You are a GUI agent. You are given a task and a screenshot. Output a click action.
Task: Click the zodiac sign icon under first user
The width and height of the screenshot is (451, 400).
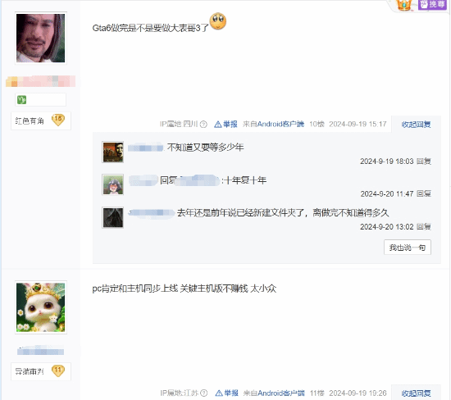(x=21, y=100)
